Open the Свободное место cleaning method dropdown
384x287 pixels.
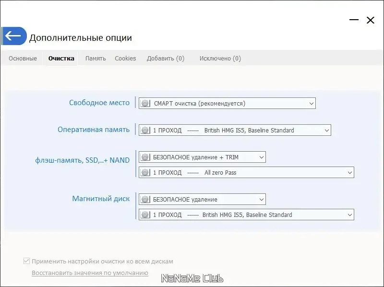311,103
